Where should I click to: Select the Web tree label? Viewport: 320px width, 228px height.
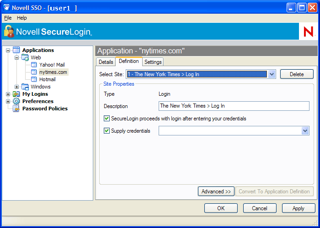pyautogui.click(x=36, y=57)
